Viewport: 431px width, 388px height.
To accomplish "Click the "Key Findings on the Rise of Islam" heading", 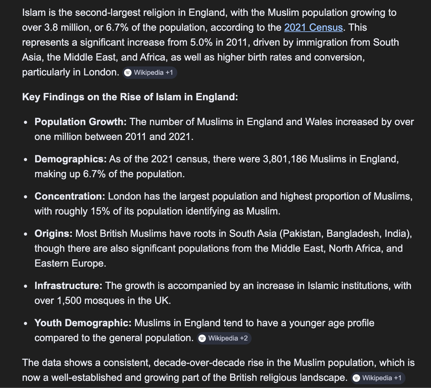I will 130,97.
